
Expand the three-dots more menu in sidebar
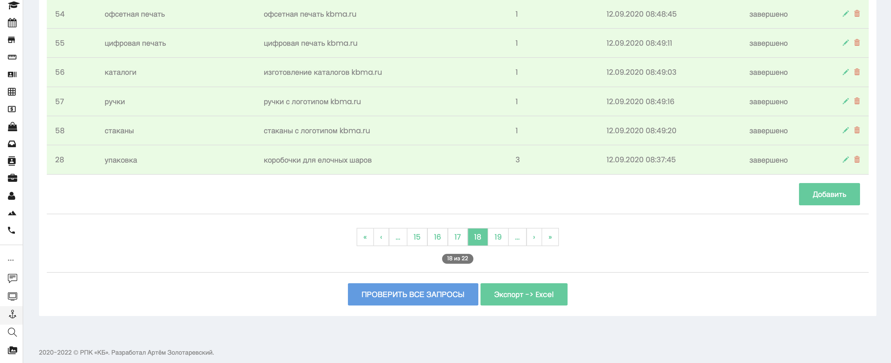point(11,260)
